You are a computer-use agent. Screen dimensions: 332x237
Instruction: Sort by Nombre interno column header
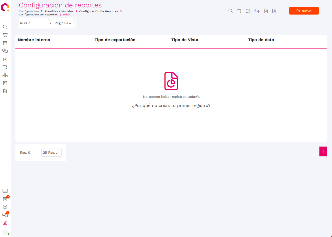click(x=34, y=40)
